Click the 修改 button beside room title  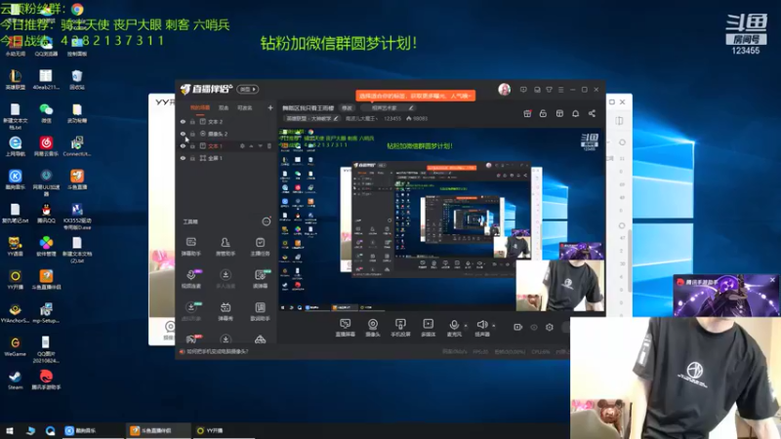point(347,108)
